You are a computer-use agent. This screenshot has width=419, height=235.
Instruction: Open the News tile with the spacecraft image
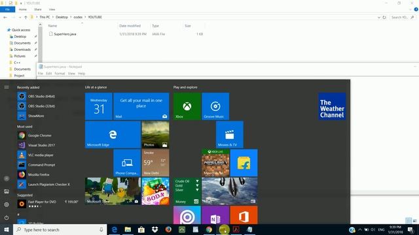(230, 191)
